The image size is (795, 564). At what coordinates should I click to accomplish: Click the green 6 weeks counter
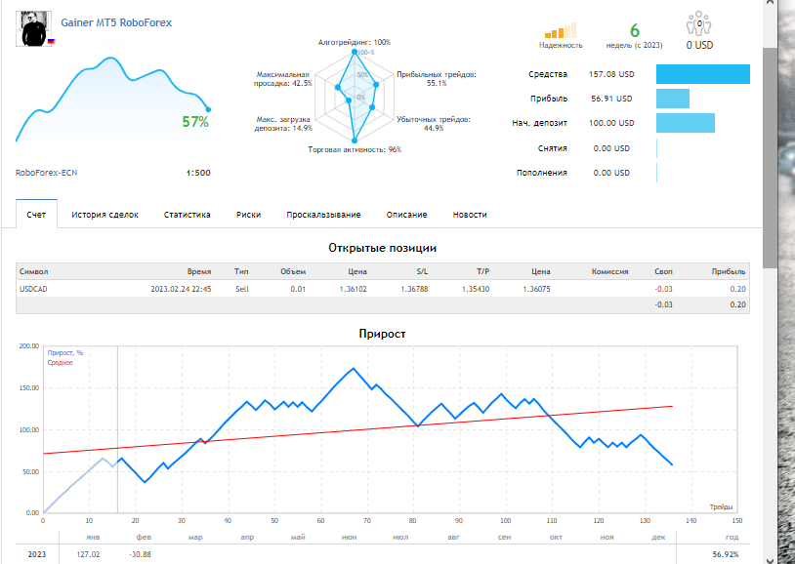(x=634, y=30)
